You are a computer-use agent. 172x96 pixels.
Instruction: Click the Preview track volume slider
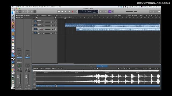[49, 22]
